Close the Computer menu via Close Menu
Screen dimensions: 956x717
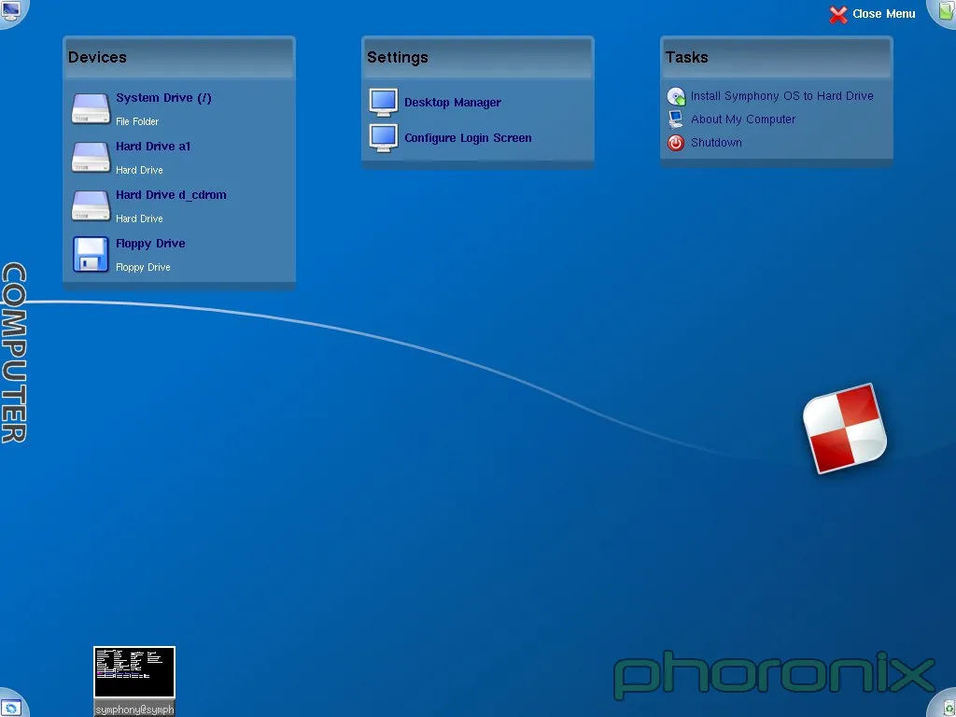873,14
